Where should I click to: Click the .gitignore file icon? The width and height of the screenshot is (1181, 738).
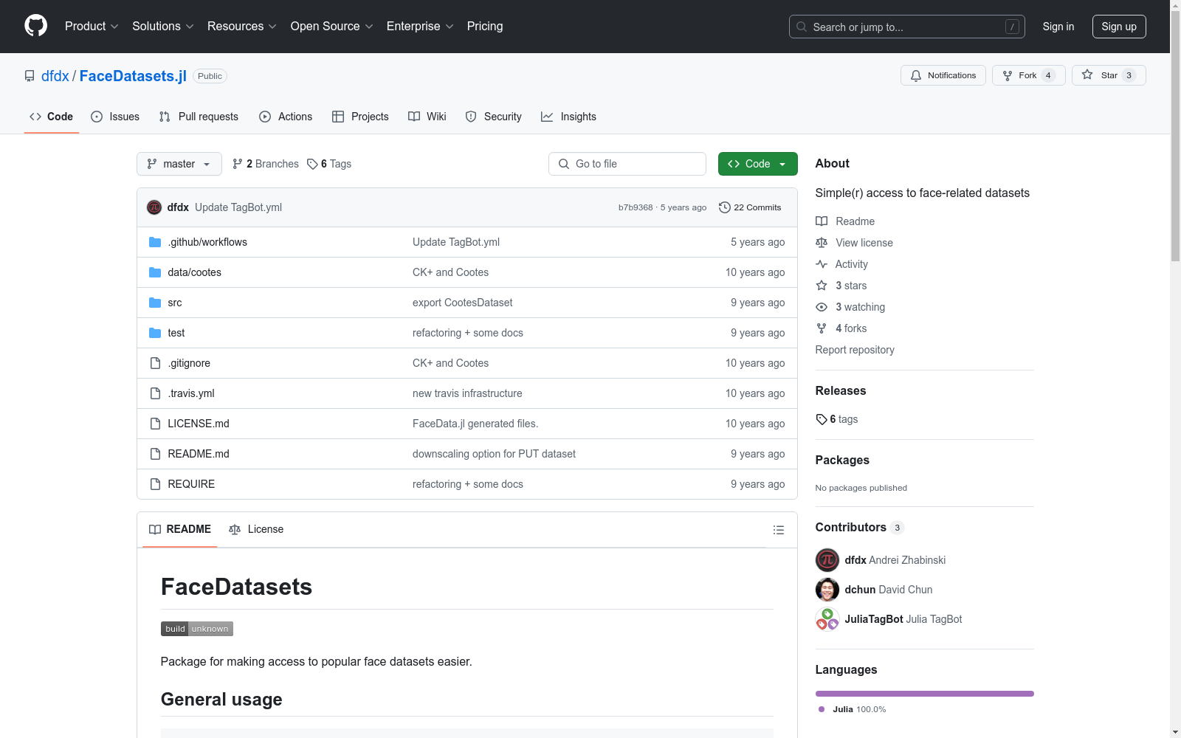[155, 363]
